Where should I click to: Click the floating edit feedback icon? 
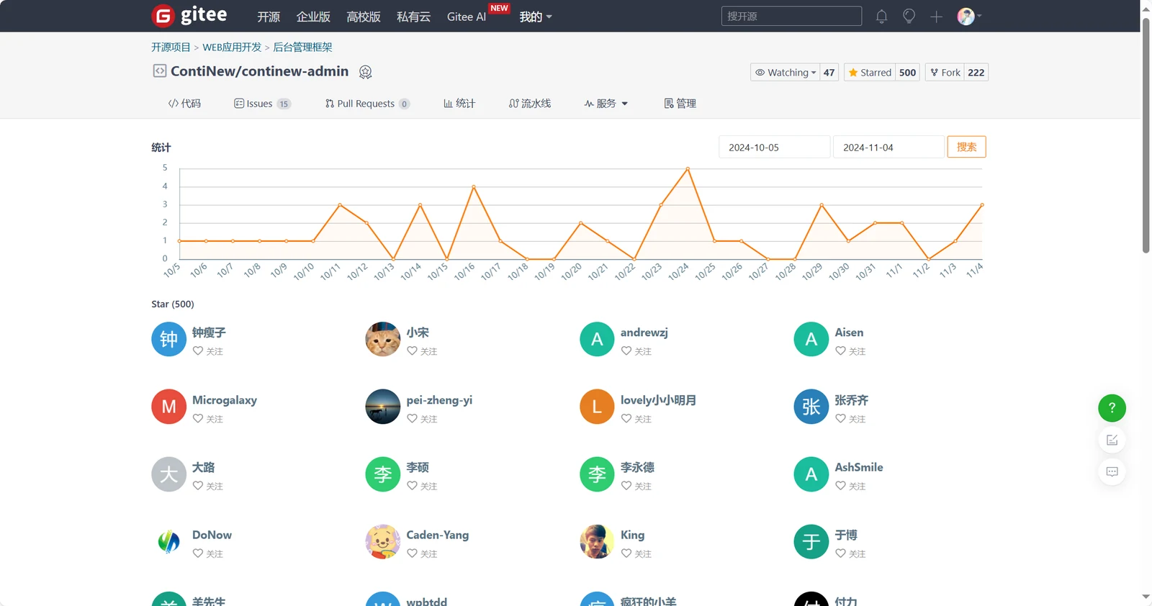pyautogui.click(x=1112, y=440)
